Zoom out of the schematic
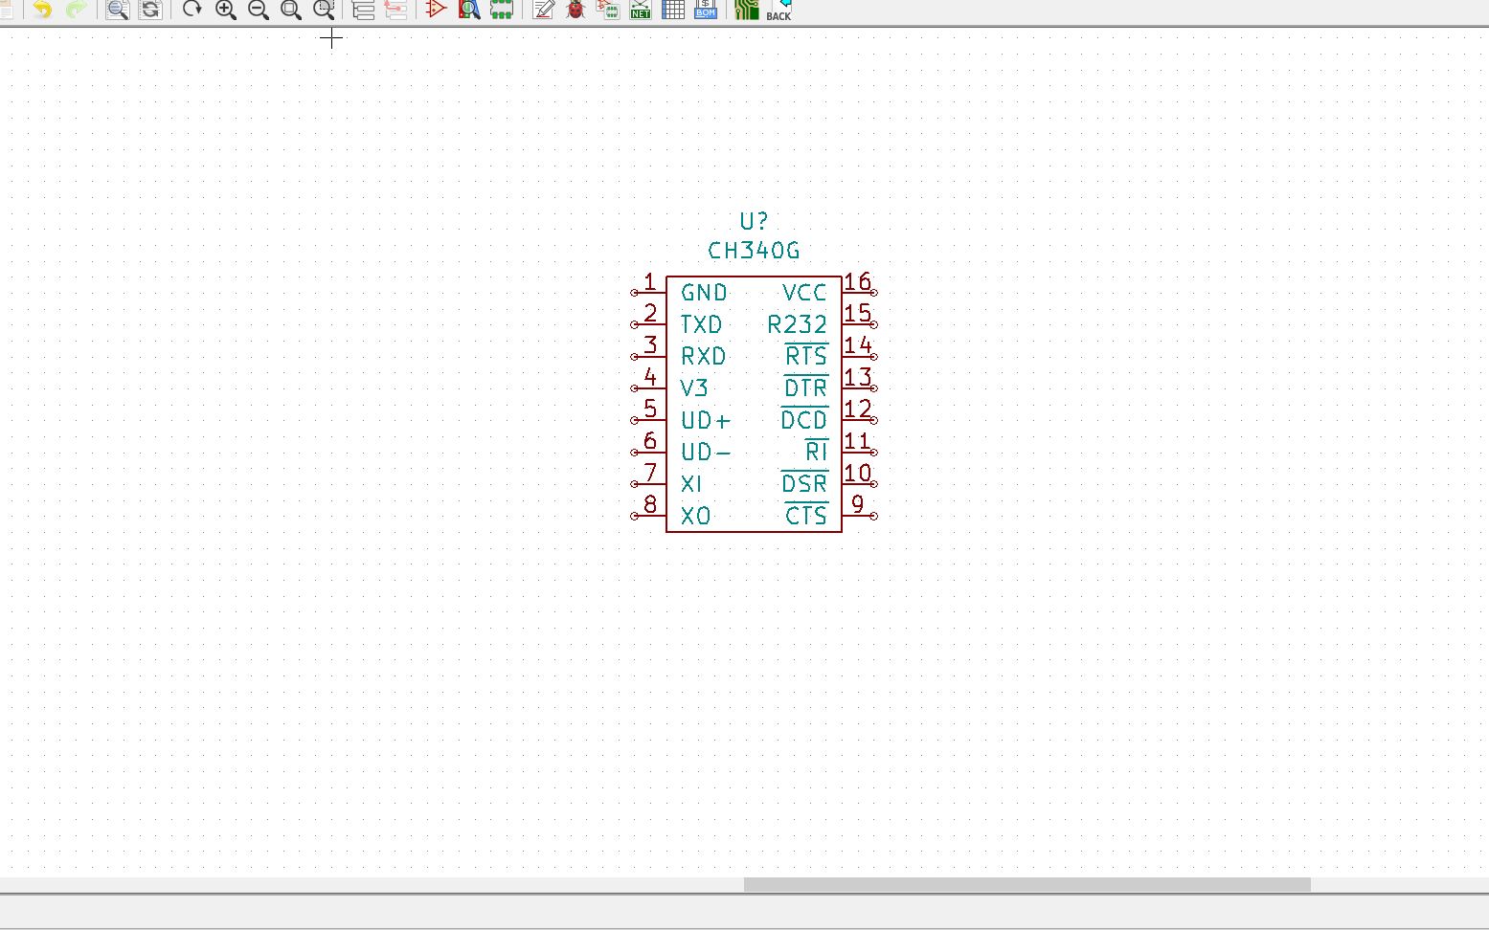 point(259,10)
